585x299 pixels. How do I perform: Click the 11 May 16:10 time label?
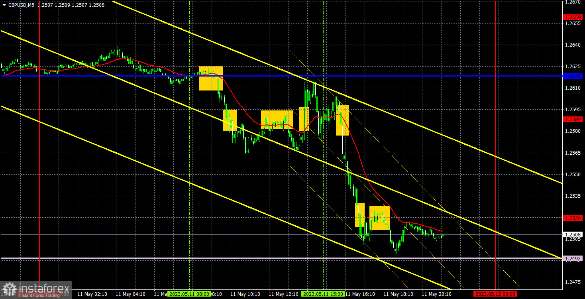pos(360,294)
